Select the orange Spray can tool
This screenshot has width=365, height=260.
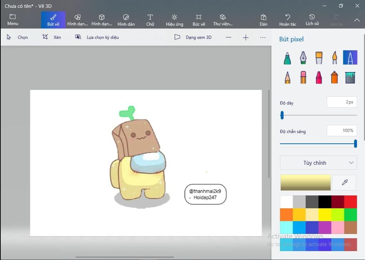pyautogui.click(x=334, y=77)
